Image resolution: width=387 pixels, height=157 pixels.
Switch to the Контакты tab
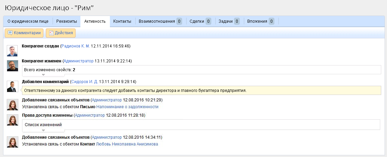click(x=122, y=21)
